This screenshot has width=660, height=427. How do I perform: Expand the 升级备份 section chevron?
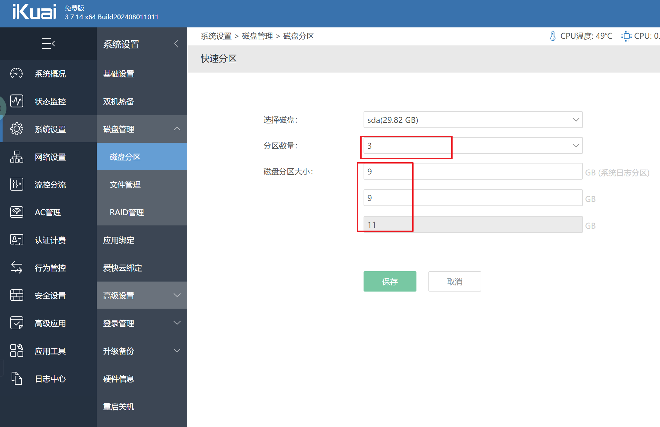coord(177,351)
